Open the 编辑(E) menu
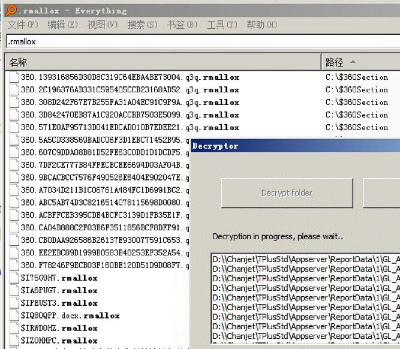Screen dimensions: 400x349 click(63, 25)
